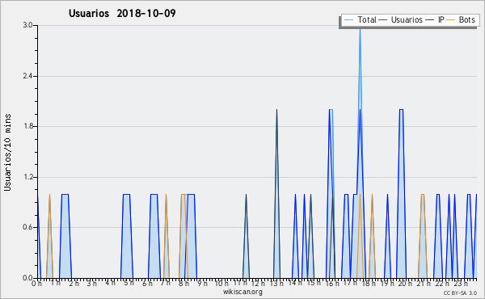
Task: Click the chart title Usuarios 2018-10-09
Action: point(122,13)
